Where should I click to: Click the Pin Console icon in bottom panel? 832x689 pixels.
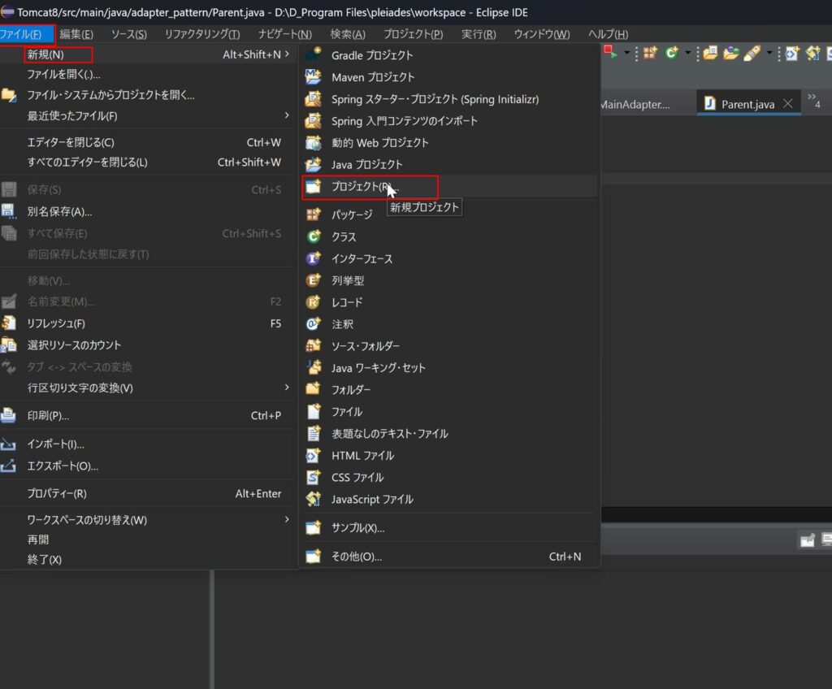click(807, 540)
